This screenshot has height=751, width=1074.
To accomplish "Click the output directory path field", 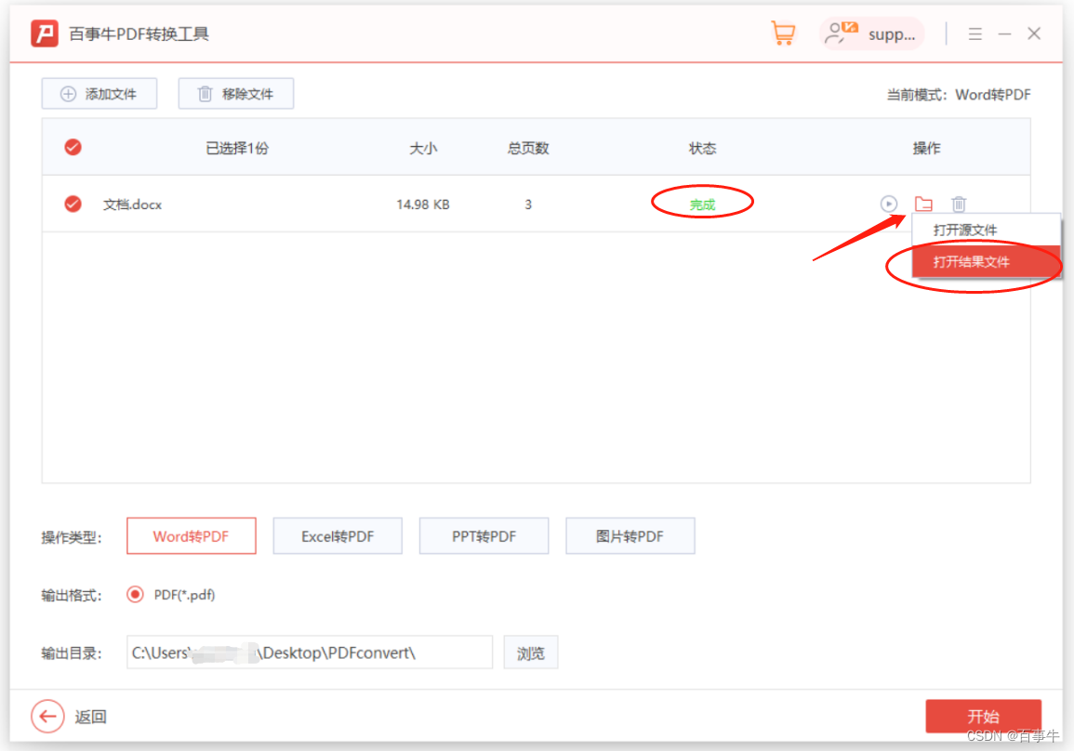I will coord(310,652).
